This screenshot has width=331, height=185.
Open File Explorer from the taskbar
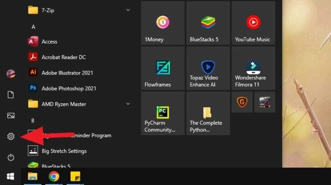[x=33, y=177]
